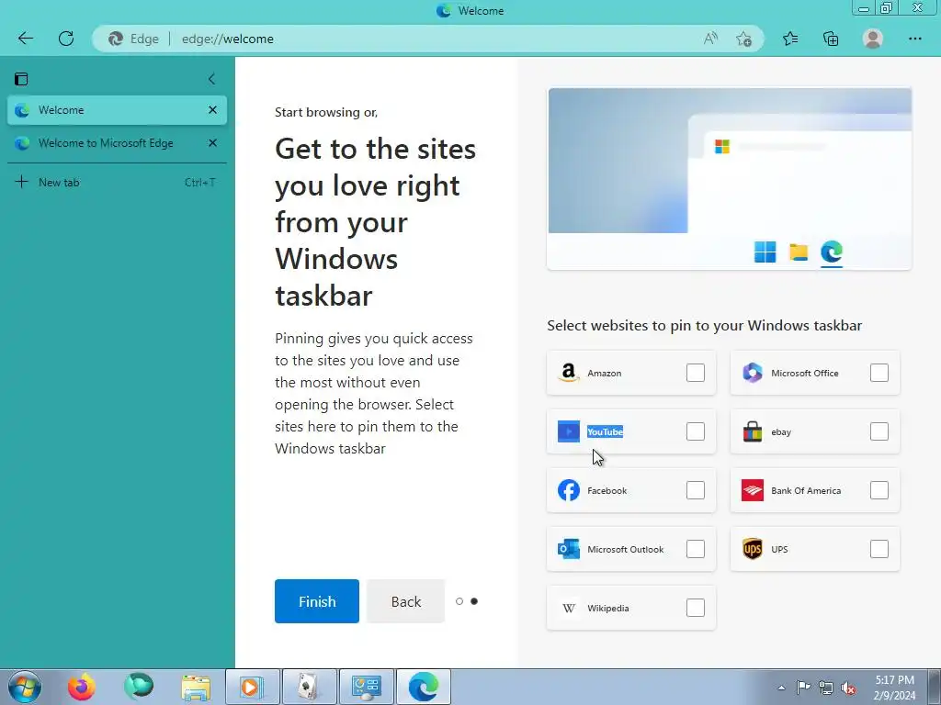Switch to the Welcome tab
This screenshot has width=941, height=705.
point(117,110)
